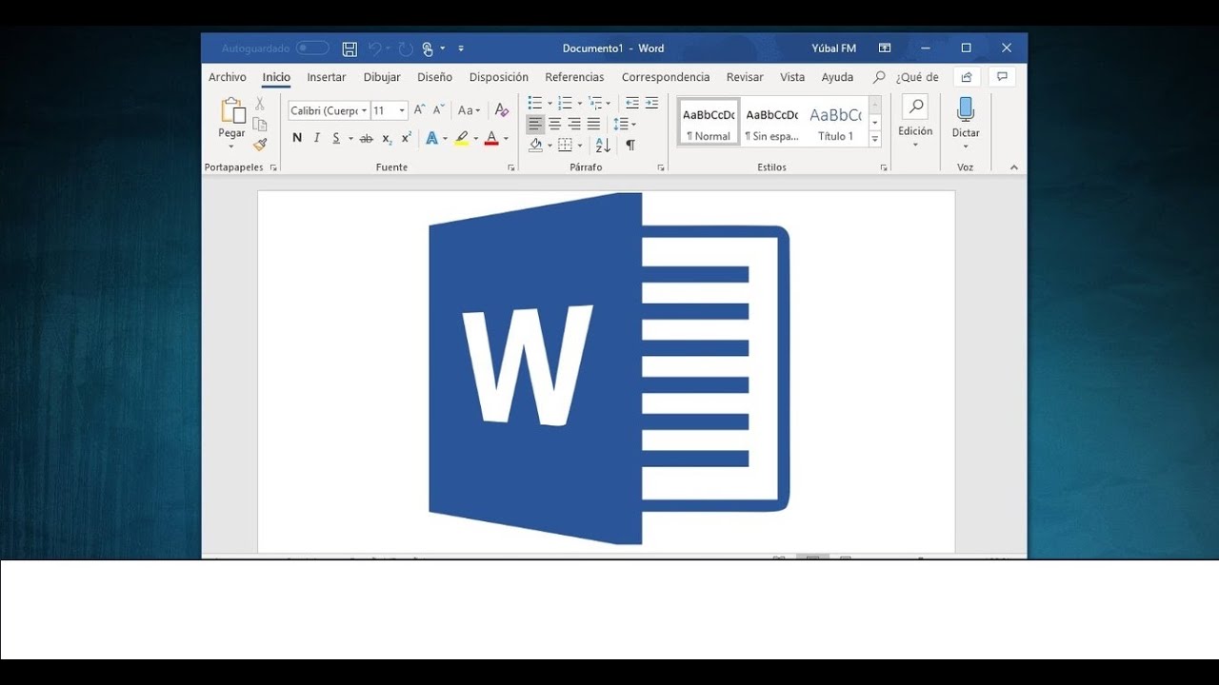Clear all formatting with the eraser A icon
The width and height of the screenshot is (1219, 685).
[x=502, y=110]
